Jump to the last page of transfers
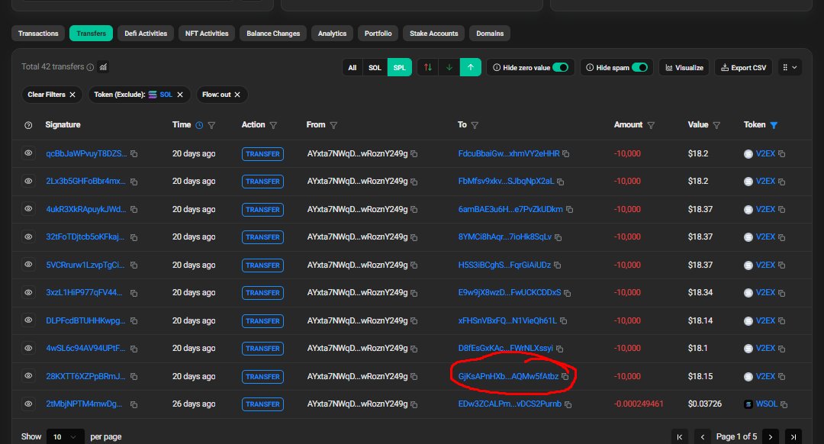This screenshot has width=824, height=444. pyautogui.click(x=793, y=436)
